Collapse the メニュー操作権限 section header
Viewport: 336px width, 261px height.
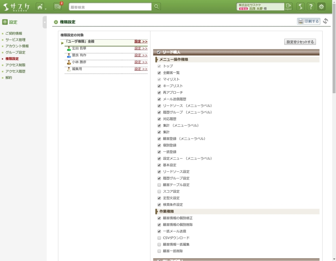point(173,59)
